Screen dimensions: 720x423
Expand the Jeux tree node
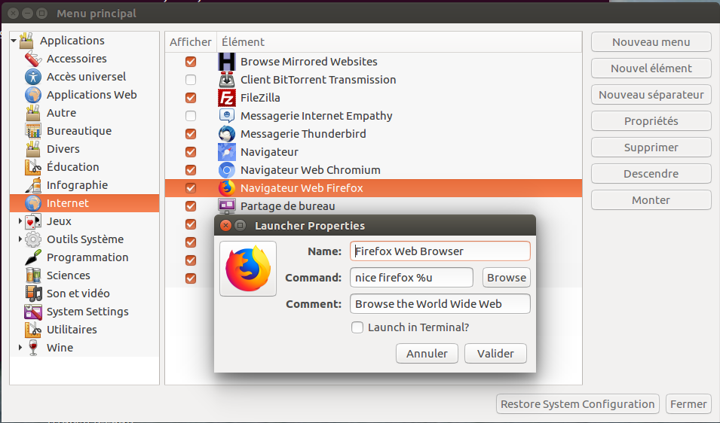20,221
